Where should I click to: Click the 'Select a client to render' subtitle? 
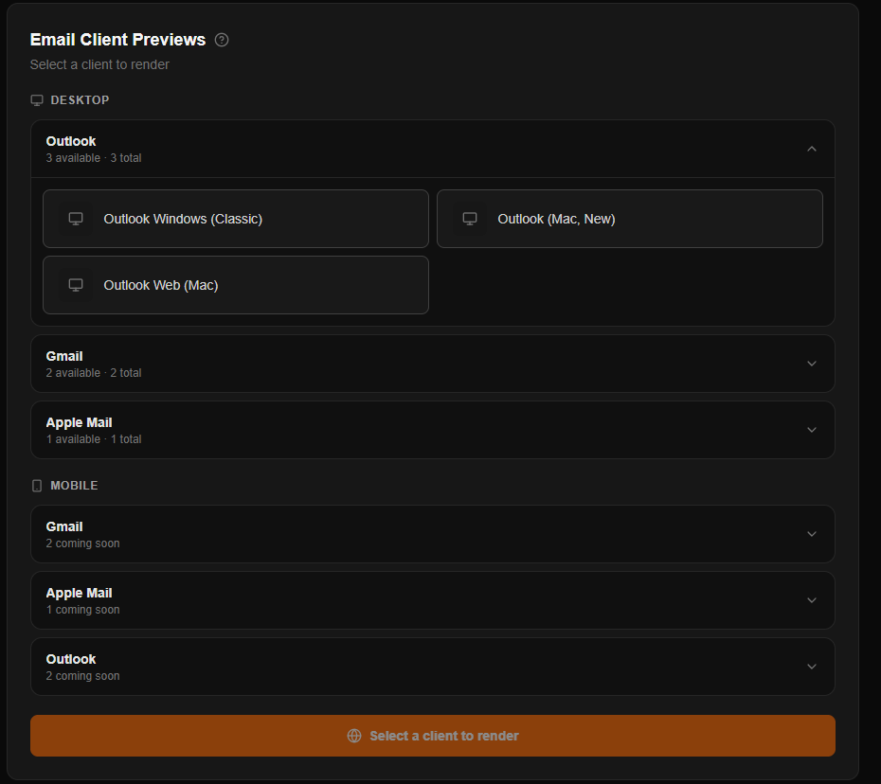99,64
